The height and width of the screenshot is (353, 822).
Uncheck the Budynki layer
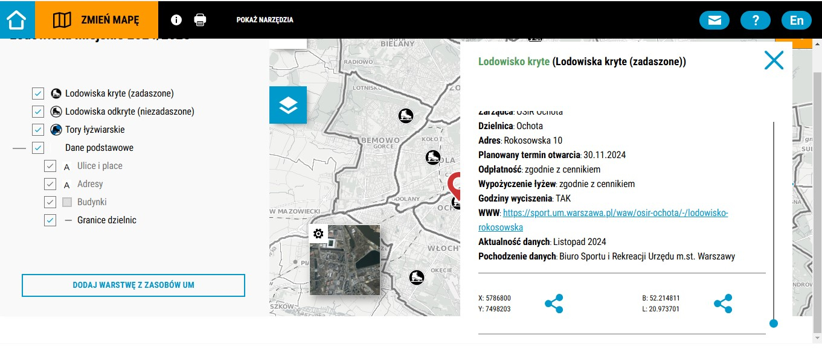tap(50, 202)
